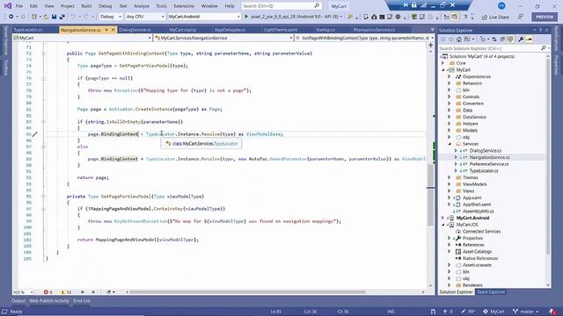Image resolution: width=563 pixels, height=316 pixels.
Task: Switch to the TypeLocator.cs tab
Action: click(27, 30)
